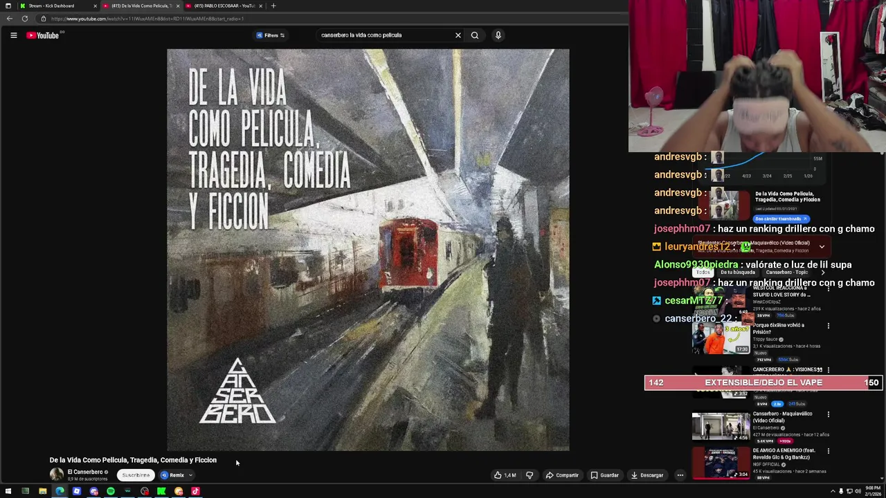The width and height of the screenshot is (886, 498).
Task: Close the Kick Dashboard tab
Action: pos(96,6)
